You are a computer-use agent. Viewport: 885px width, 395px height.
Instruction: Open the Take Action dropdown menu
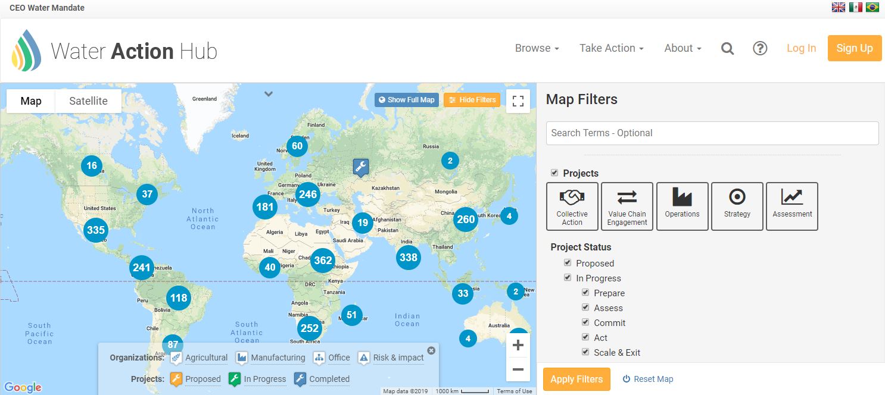pos(611,49)
